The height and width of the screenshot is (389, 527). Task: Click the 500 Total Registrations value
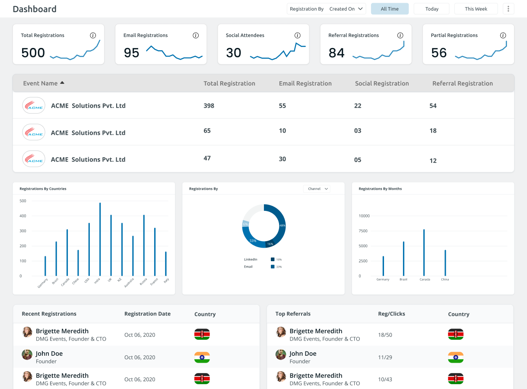pos(33,53)
